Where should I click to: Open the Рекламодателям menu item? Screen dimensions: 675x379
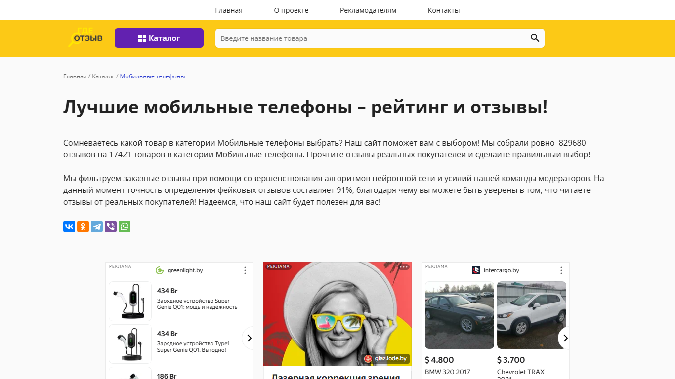click(368, 10)
